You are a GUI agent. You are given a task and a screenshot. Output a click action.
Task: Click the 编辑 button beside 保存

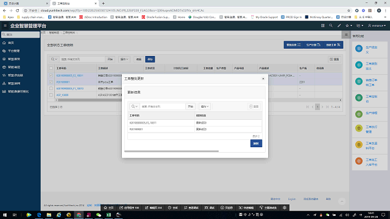coord(139,60)
